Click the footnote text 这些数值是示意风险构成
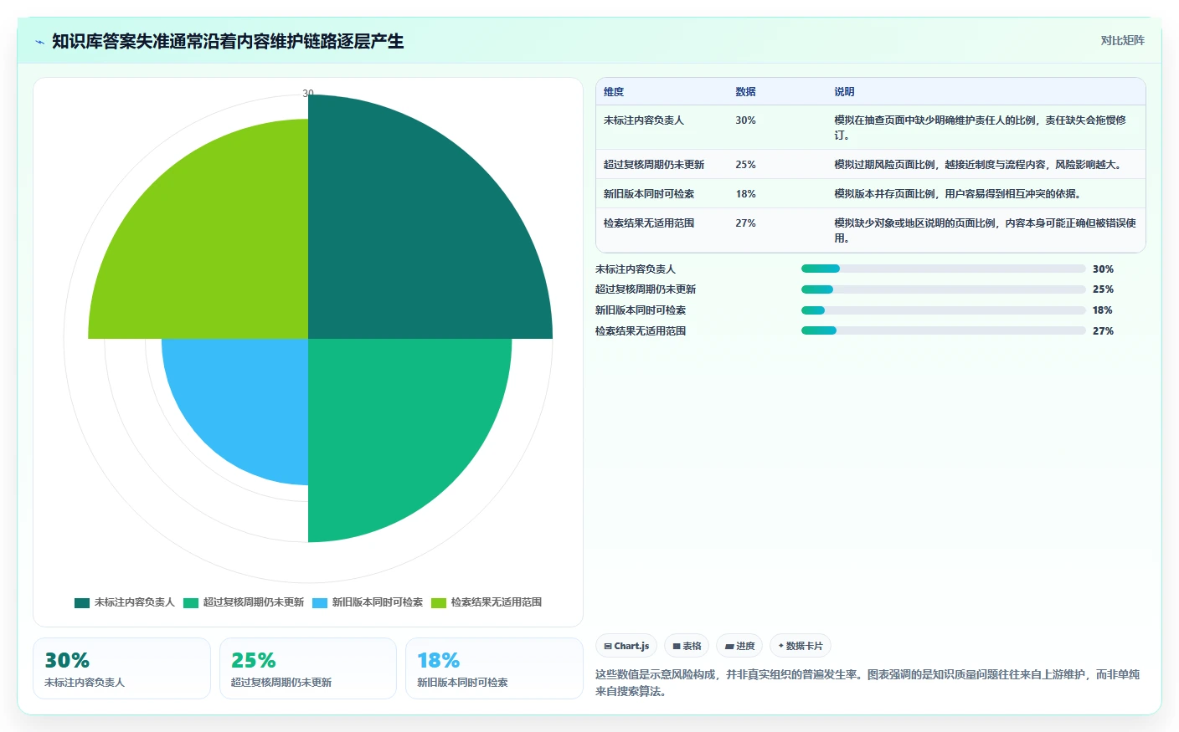1179x732 pixels. [x=868, y=683]
